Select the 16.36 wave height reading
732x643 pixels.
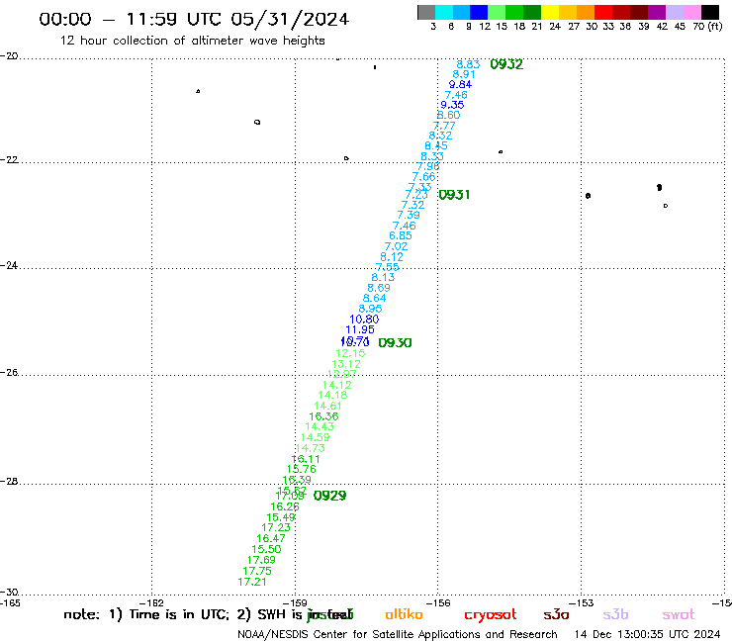point(323,416)
